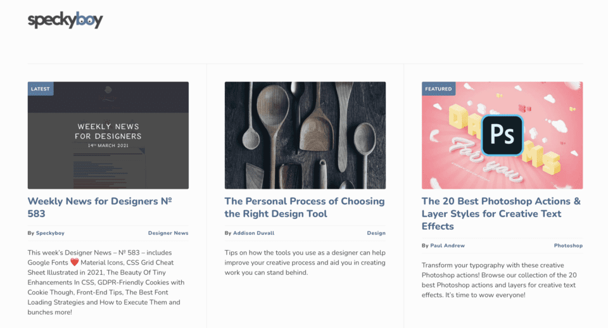Image resolution: width=608 pixels, height=328 pixels.
Task: Click the FEATURED badge label
Action: point(438,89)
